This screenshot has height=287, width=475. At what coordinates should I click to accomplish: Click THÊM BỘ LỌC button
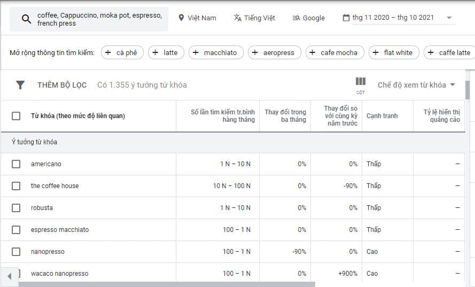(62, 85)
